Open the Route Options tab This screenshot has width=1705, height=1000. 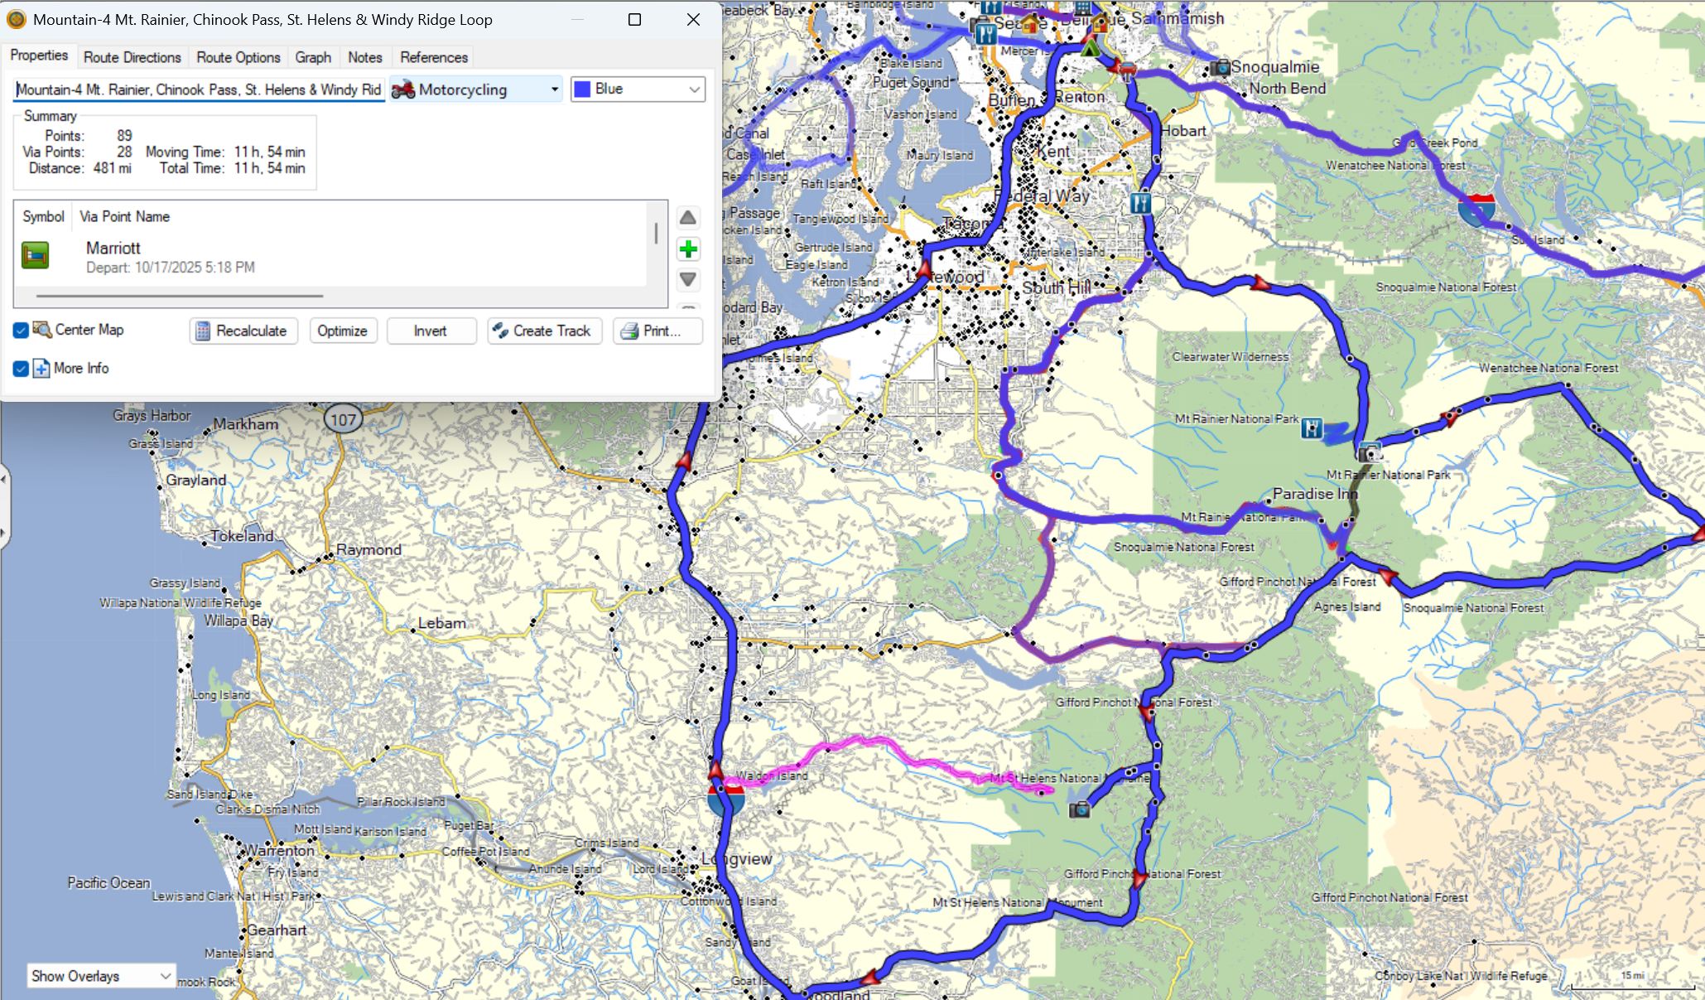point(238,57)
